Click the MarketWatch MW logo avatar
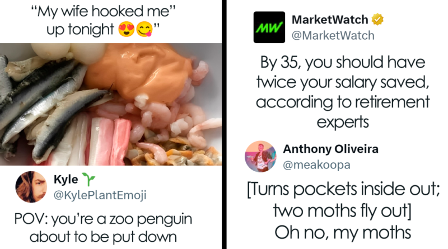This screenshot has width=448, height=249. coord(269,27)
